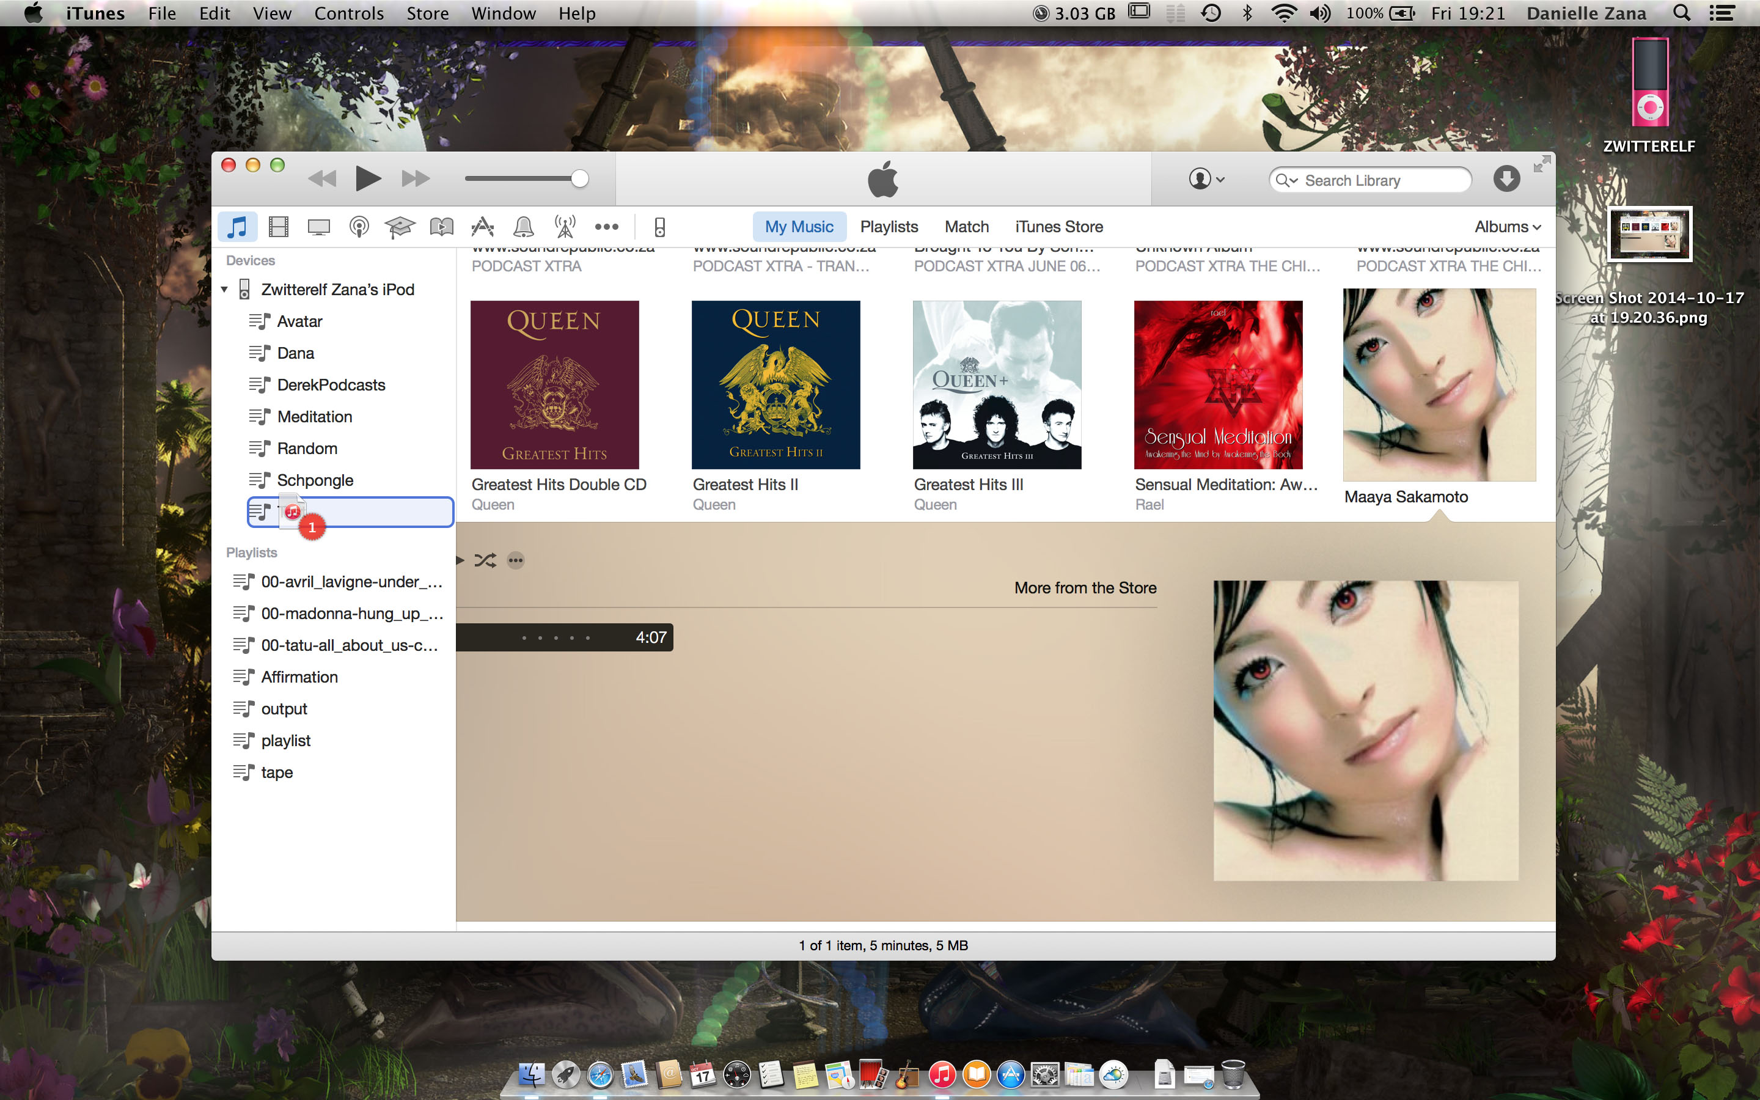Select the Affirmation playlist

299,676
